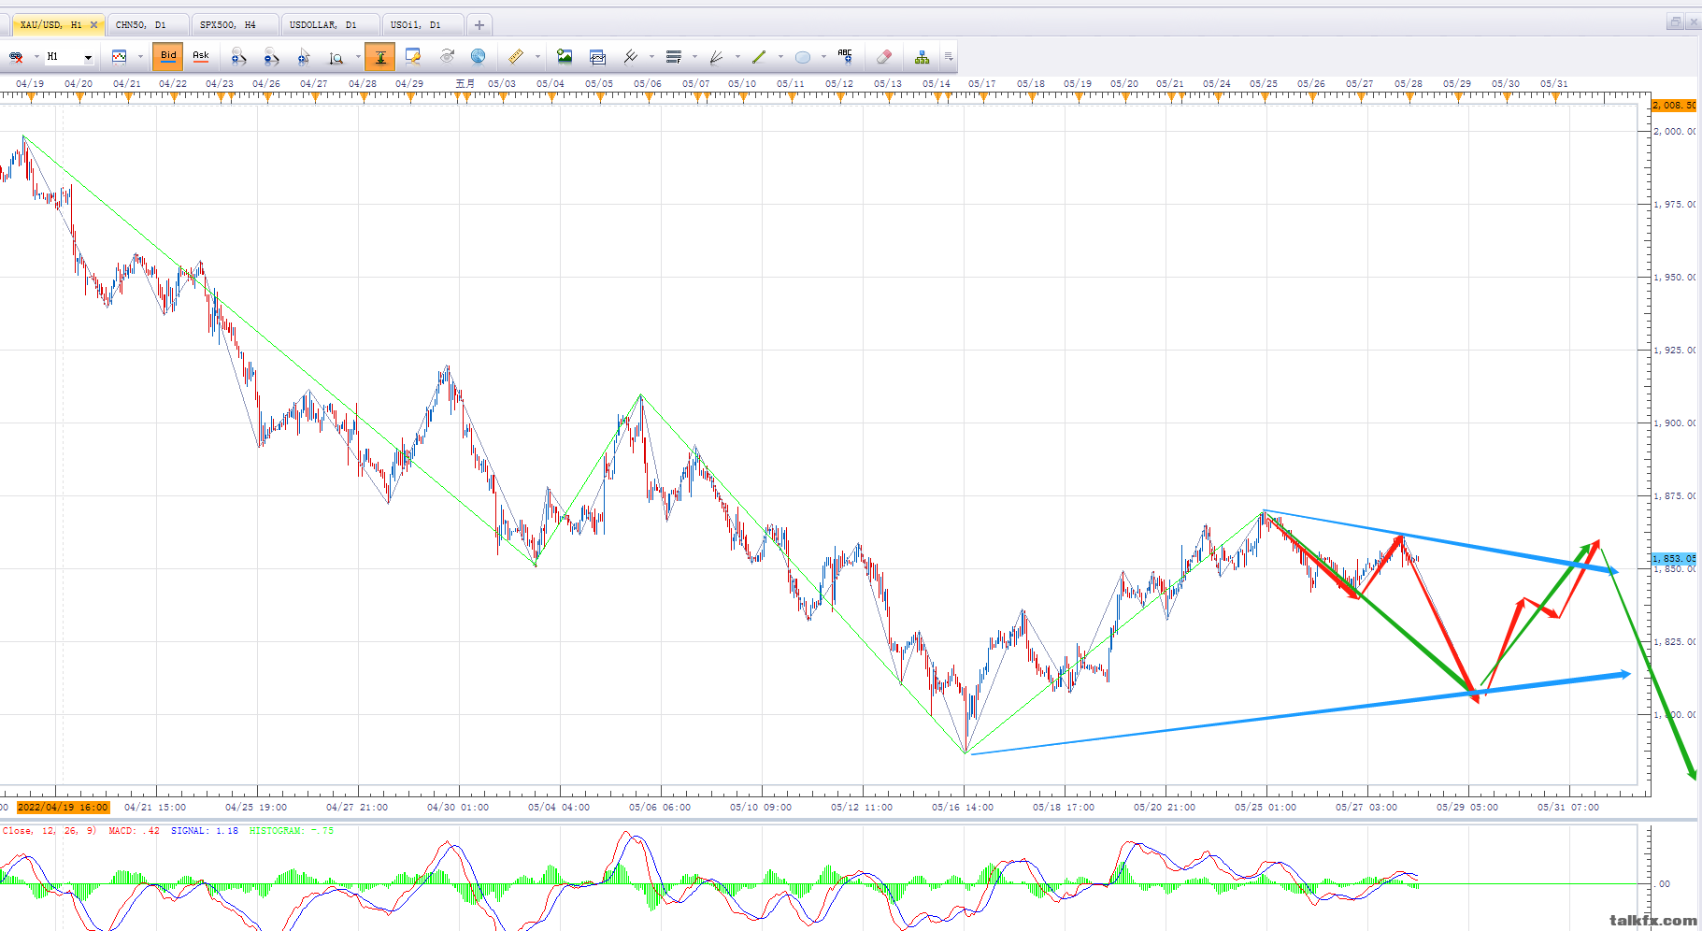This screenshot has height=931, width=1702.
Task: Expand the pitchfork tool dropdown arrow
Action: coord(651,57)
